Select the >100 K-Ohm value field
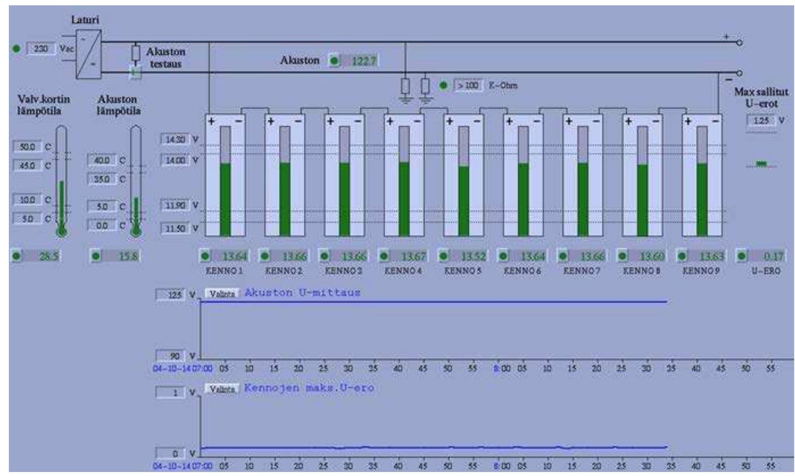 point(468,85)
